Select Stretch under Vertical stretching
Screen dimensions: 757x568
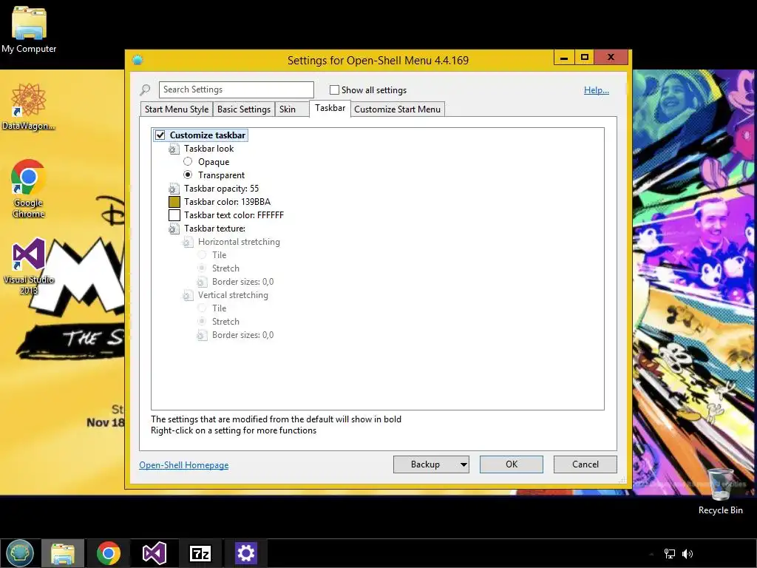202,321
